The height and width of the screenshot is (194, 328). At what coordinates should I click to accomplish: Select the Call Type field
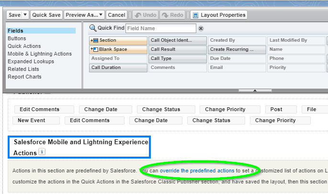tap(178, 59)
